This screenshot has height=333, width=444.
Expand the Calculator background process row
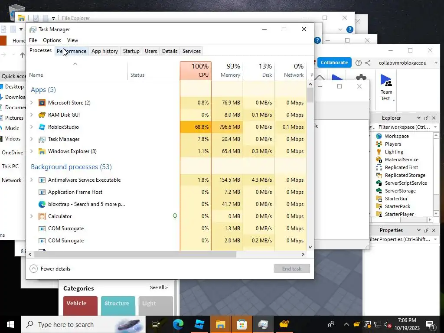(x=32, y=216)
